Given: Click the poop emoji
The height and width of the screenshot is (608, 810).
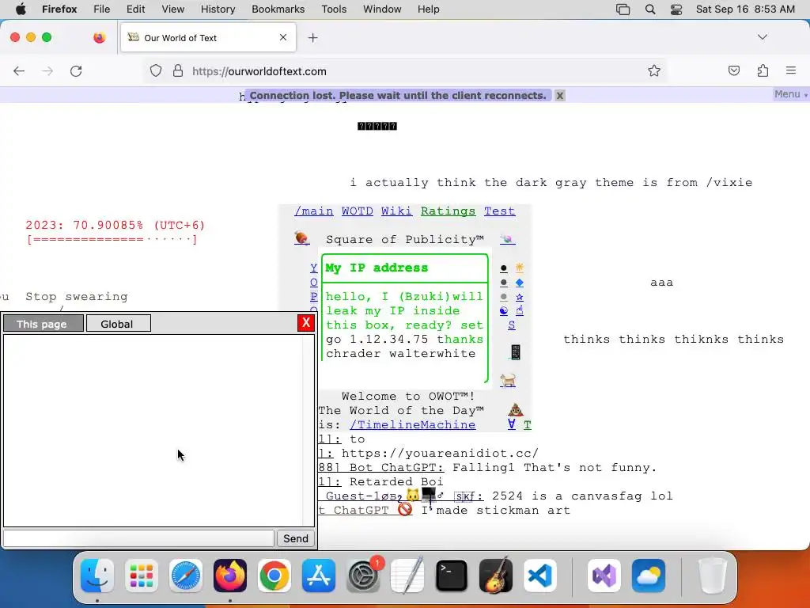Looking at the screenshot, I should tap(516, 410).
